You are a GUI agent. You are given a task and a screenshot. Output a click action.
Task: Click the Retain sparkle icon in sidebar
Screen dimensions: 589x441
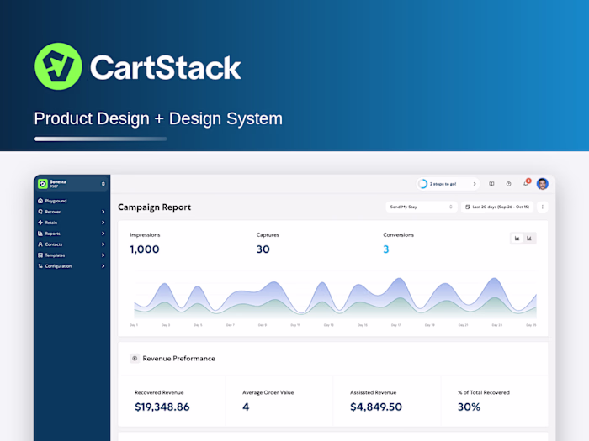40,223
